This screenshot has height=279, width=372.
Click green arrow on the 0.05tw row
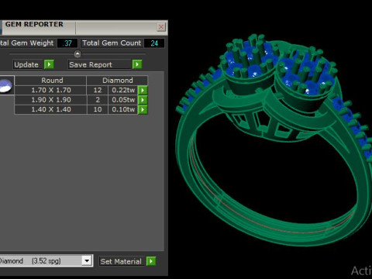tap(143, 100)
